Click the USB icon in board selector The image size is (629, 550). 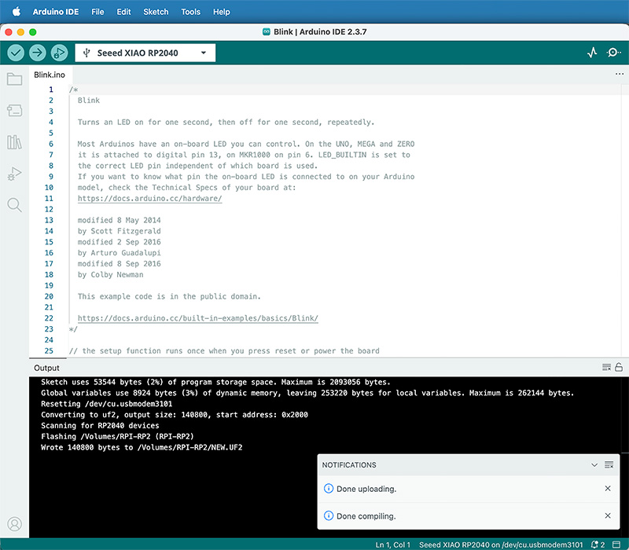(x=86, y=53)
